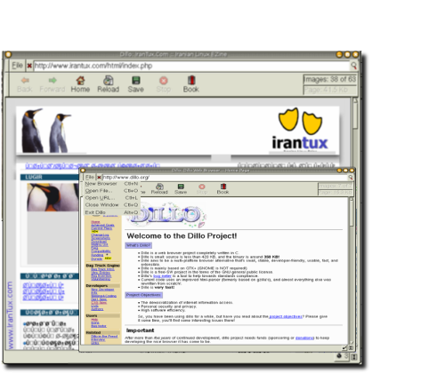Reload the irantux page with the Reload icon
Image resolution: width=429 pixels, height=374 pixels.
pyautogui.click(x=108, y=80)
